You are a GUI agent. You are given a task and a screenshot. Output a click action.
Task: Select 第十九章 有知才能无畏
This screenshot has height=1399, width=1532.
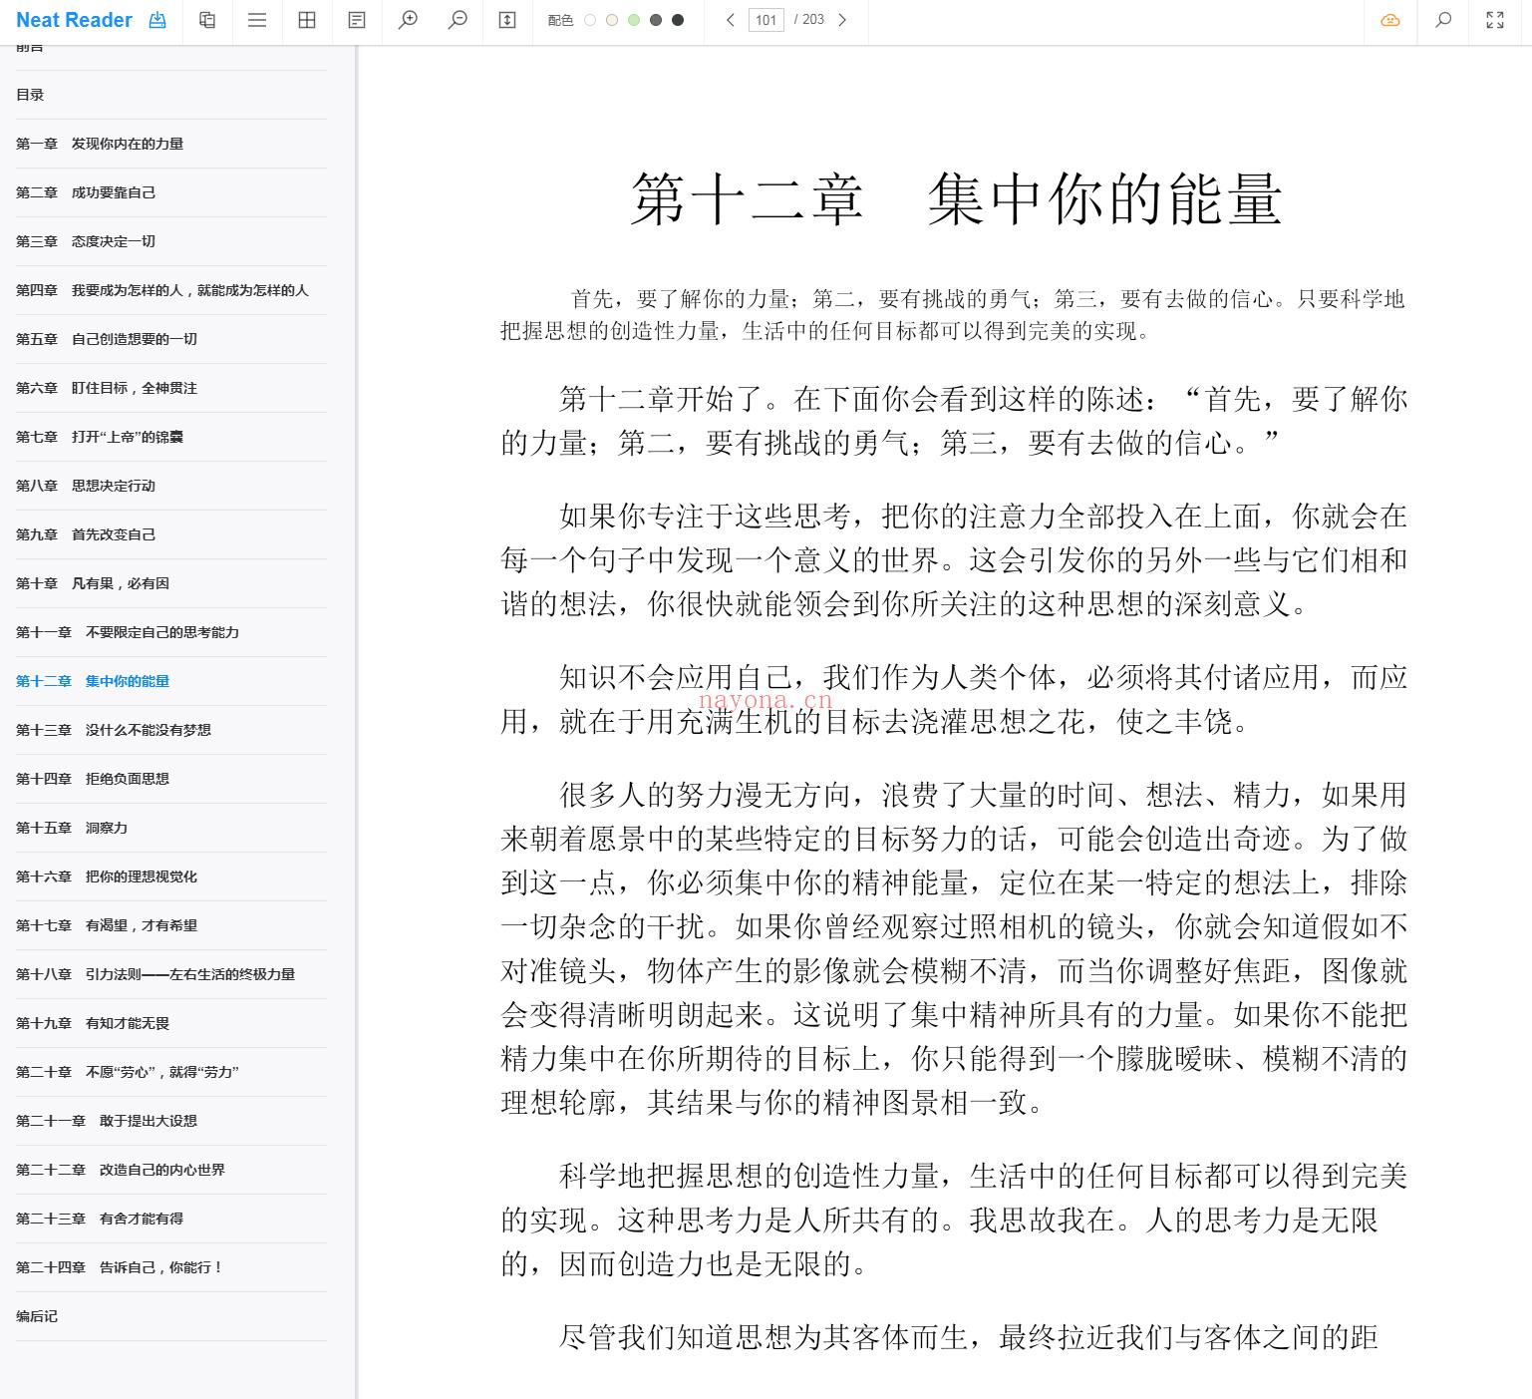pos(171,1023)
